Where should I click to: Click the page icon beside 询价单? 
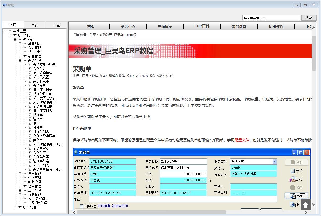(30, 123)
